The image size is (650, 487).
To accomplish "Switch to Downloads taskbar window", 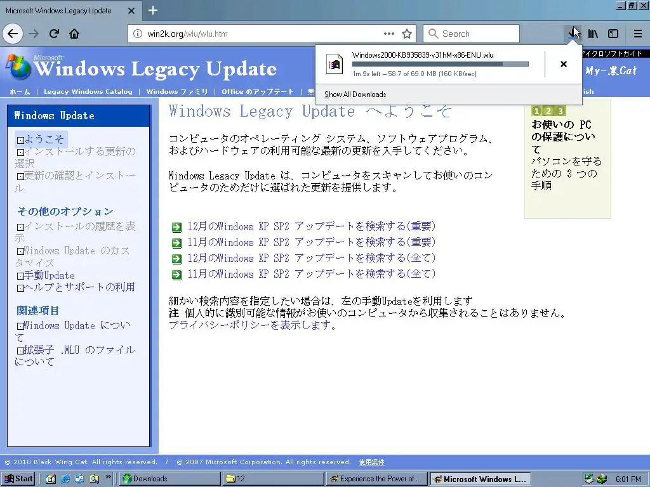I will click(170, 479).
